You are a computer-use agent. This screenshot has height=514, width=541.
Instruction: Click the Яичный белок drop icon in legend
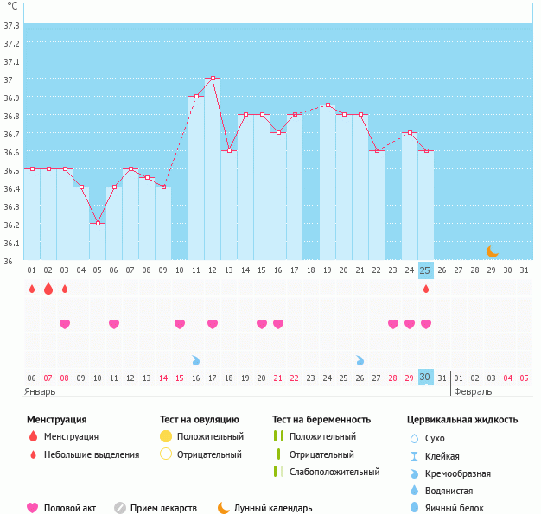(x=414, y=508)
